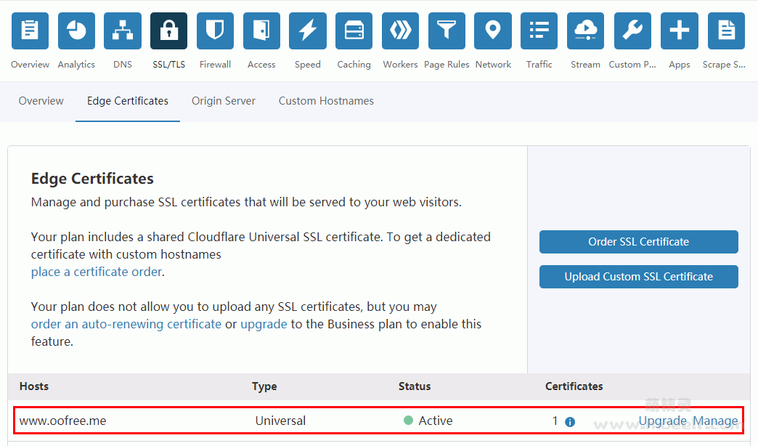Open the Overview clipboard icon
This screenshot has height=446, width=758.
[30, 31]
